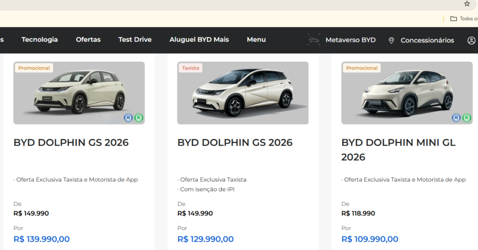Click the BYD DOLPHIN MINI GL 2026 title
Viewport: 478px width, 250px height.
click(399, 150)
